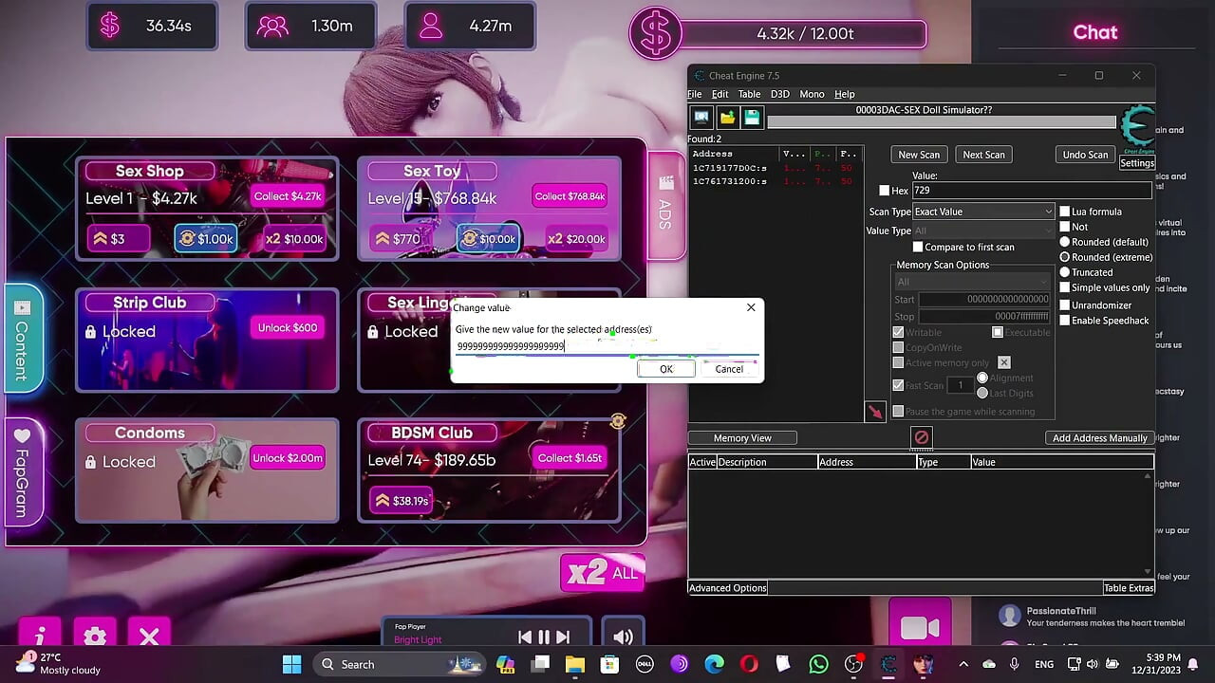Click Cancel in the Change value dialog
Image resolution: width=1215 pixels, height=683 pixels.
tap(729, 369)
